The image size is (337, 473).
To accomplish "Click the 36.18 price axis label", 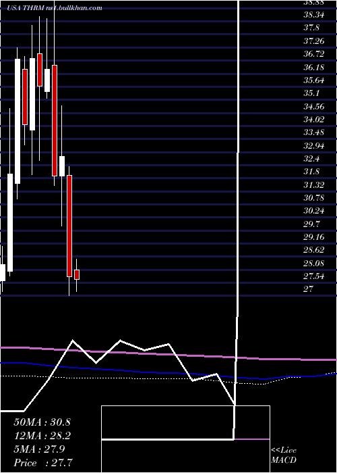I will pos(314,67).
